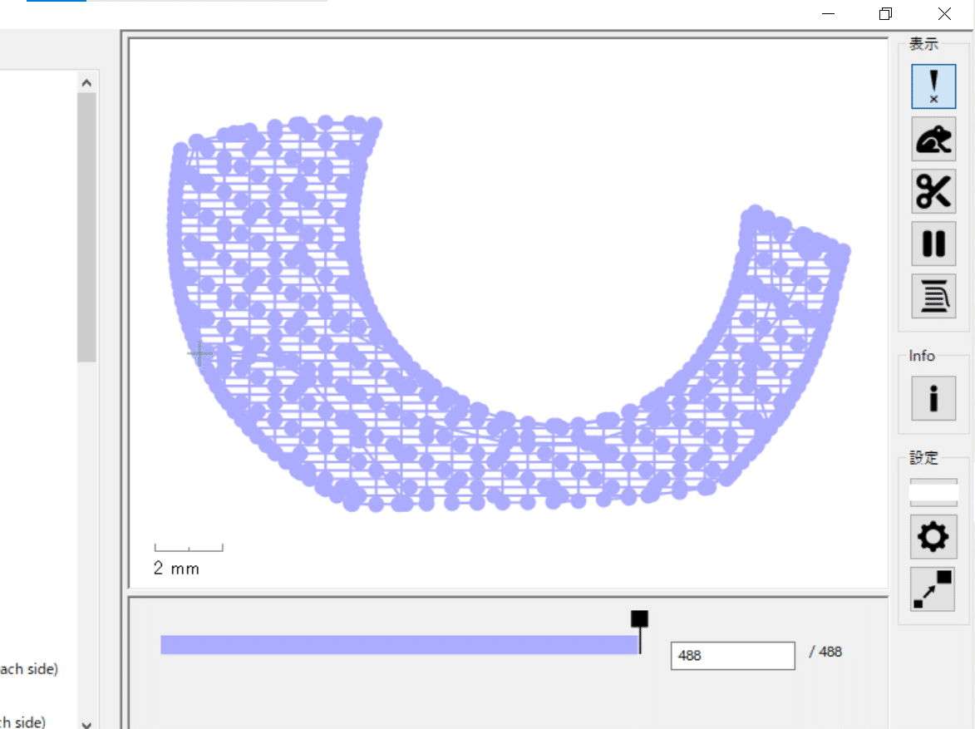Click the left panel scroll up arrow
Screen dimensions: 975x729
click(x=86, y=83)
